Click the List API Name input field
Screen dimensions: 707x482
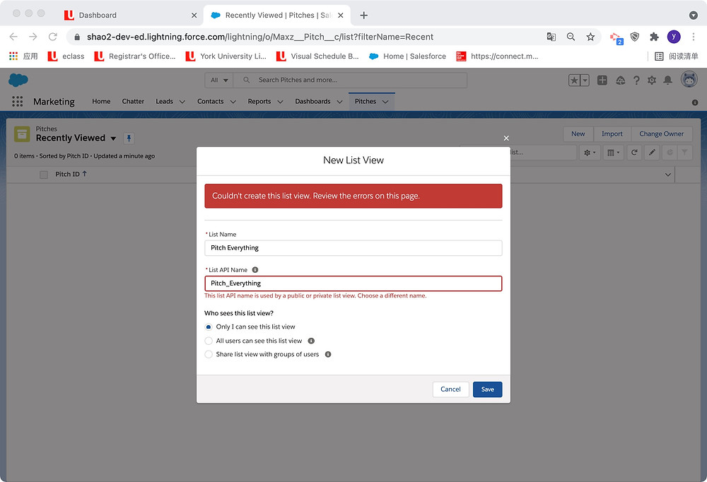pos(353,283)
